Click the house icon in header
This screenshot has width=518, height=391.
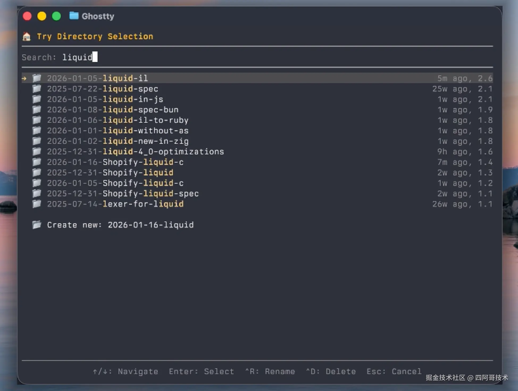coord(27,36)
